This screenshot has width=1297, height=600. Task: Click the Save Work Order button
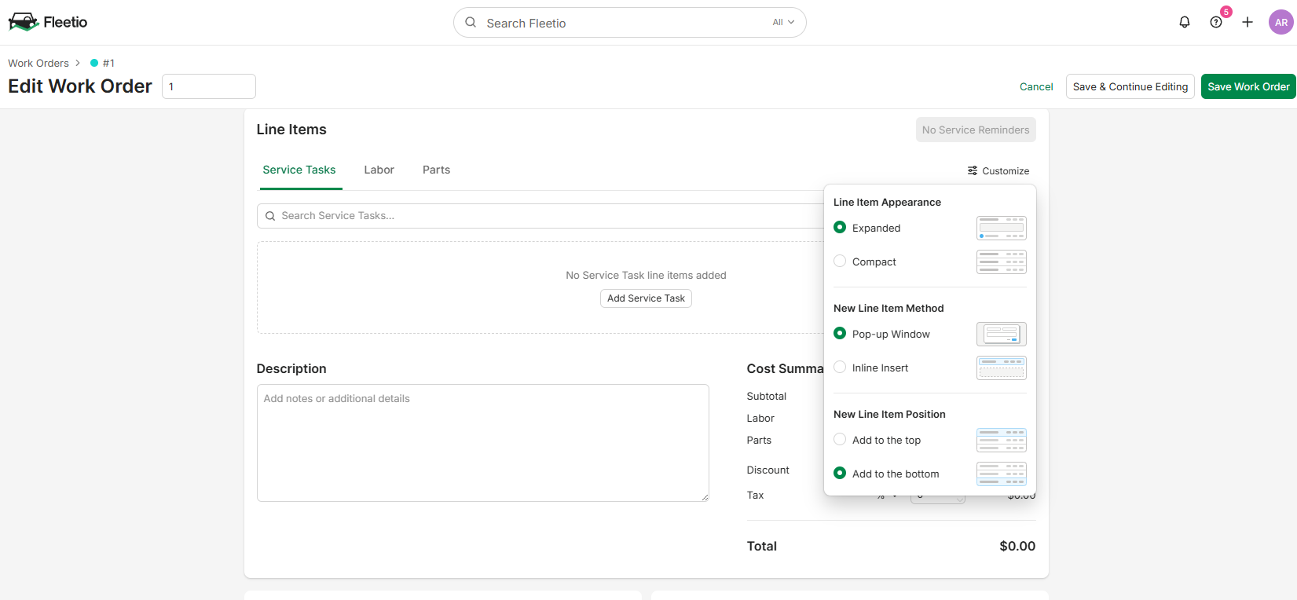pos(1248,86)
